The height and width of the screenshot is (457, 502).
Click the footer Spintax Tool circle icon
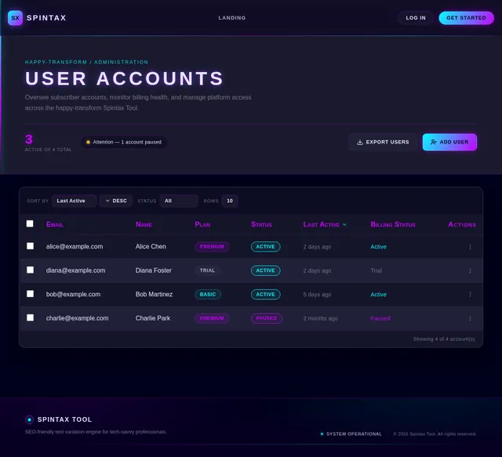coord(29,419)
